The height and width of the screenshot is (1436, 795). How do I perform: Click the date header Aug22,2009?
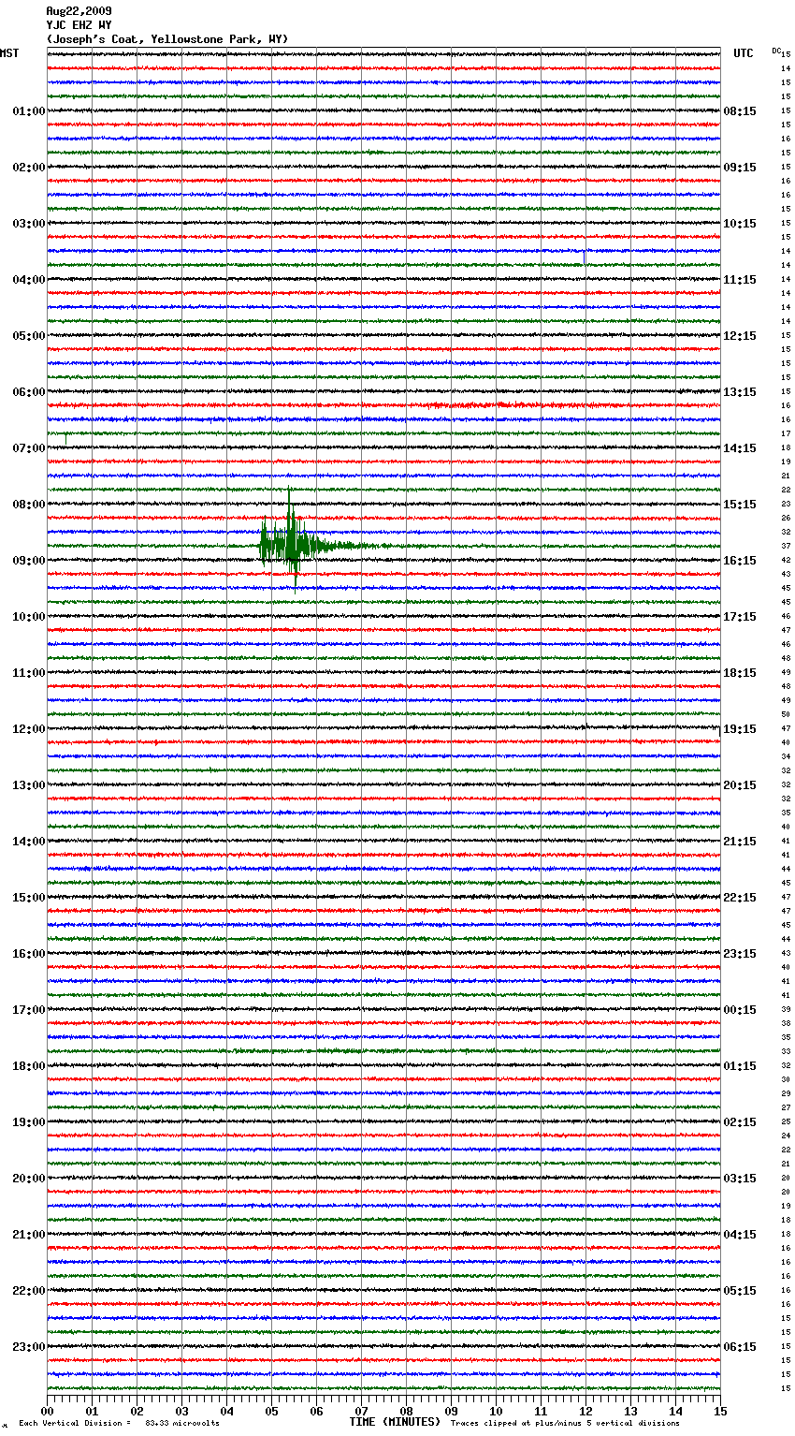pyautogui.click(x=79, y=11)
